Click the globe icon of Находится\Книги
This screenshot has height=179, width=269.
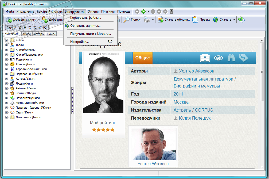point(12,98)
